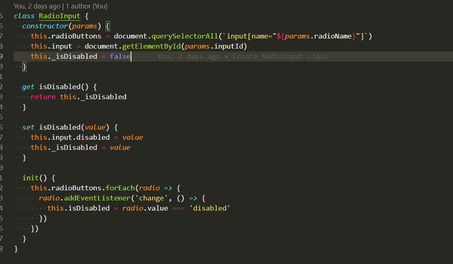The image size is (453, 264).
Task: Click 'this.input.disabled' in the setter
Action: (70, 137)
